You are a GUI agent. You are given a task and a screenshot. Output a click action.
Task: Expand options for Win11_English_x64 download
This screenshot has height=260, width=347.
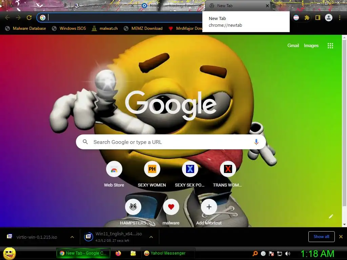[x=151, y=237]
